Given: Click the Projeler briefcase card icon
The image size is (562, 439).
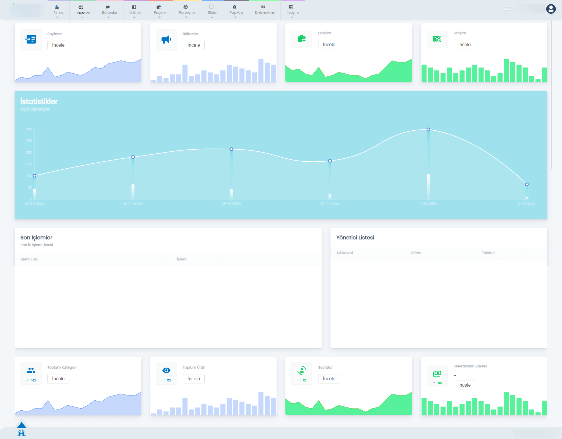Looking at the screenshot, I should click(302, 39).
